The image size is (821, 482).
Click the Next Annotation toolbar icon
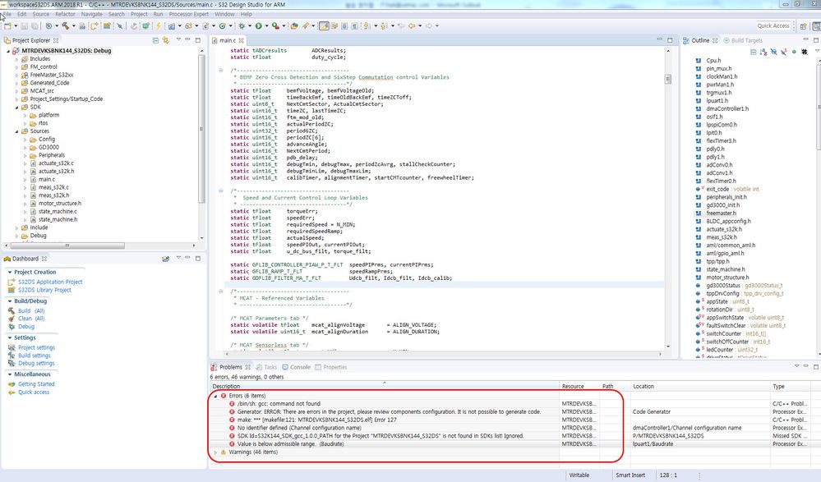click(x=366, y=25)
